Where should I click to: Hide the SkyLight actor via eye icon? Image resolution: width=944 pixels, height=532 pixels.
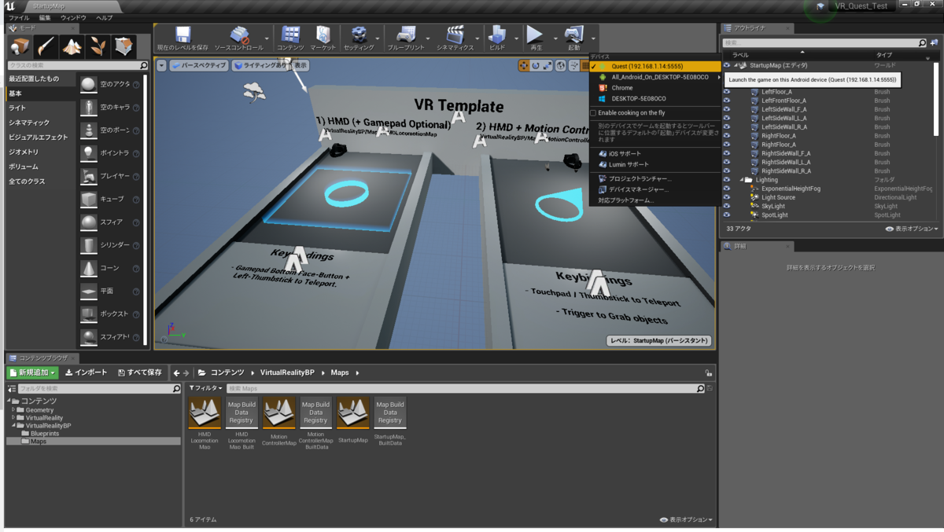point(727,206)
